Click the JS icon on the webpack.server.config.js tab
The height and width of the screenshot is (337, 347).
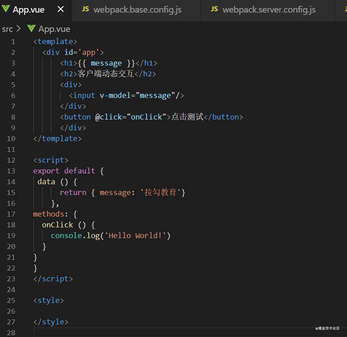(214, 9)
